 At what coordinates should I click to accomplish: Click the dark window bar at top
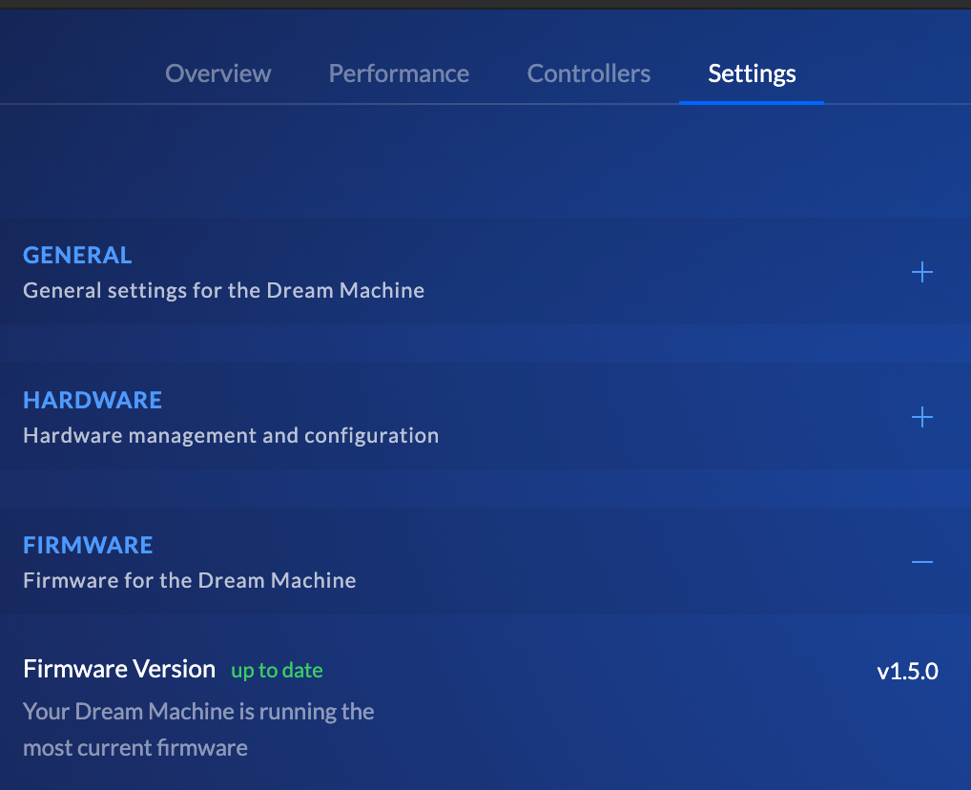click(x=485, y=4)
